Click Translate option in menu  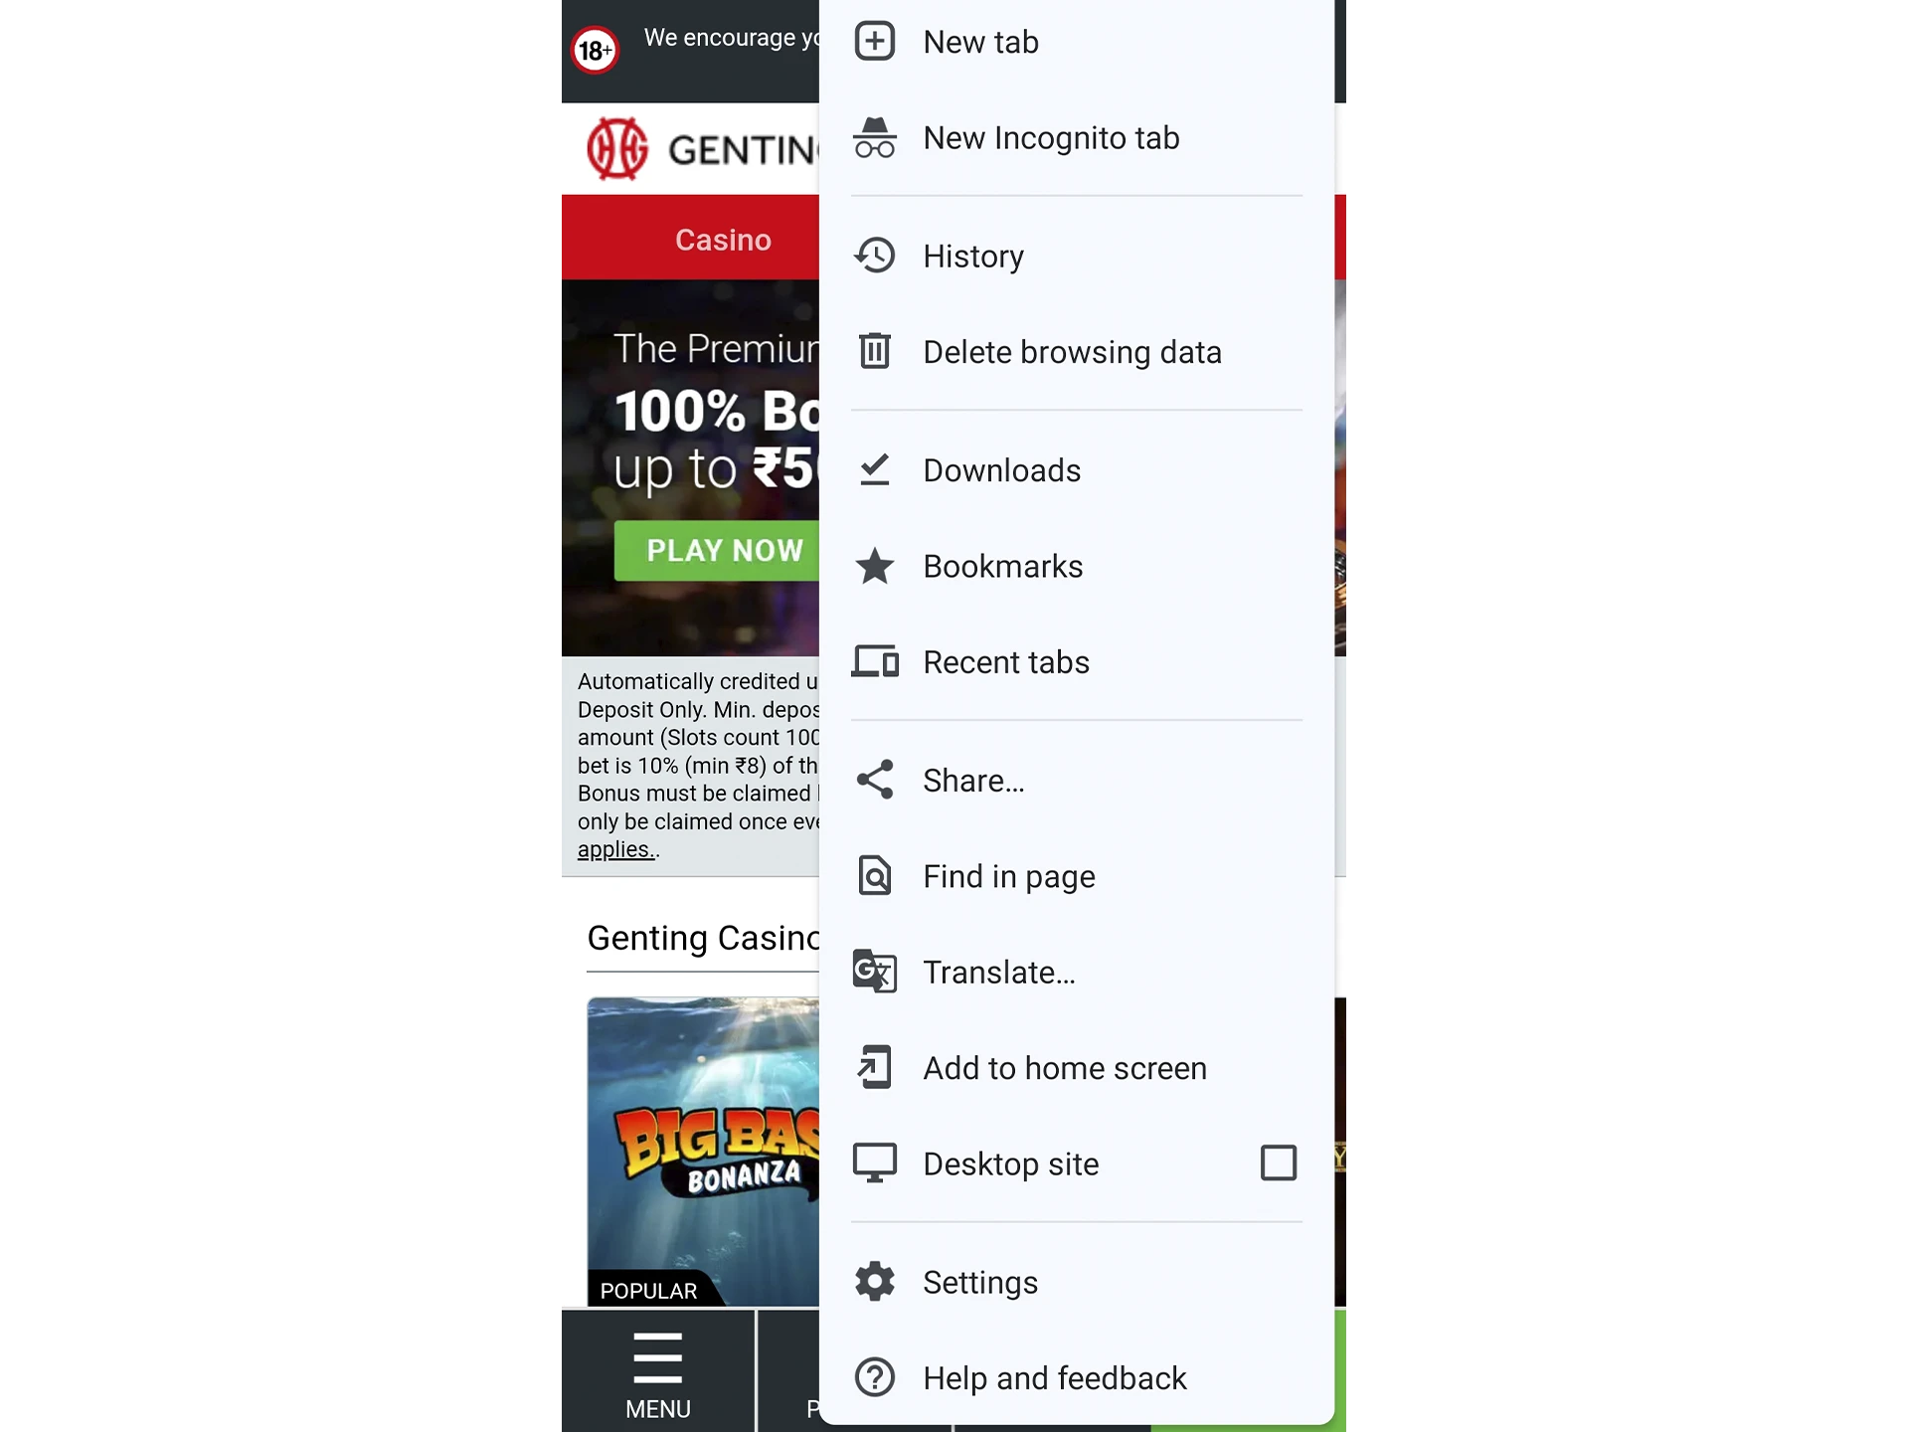coord(999,971)
